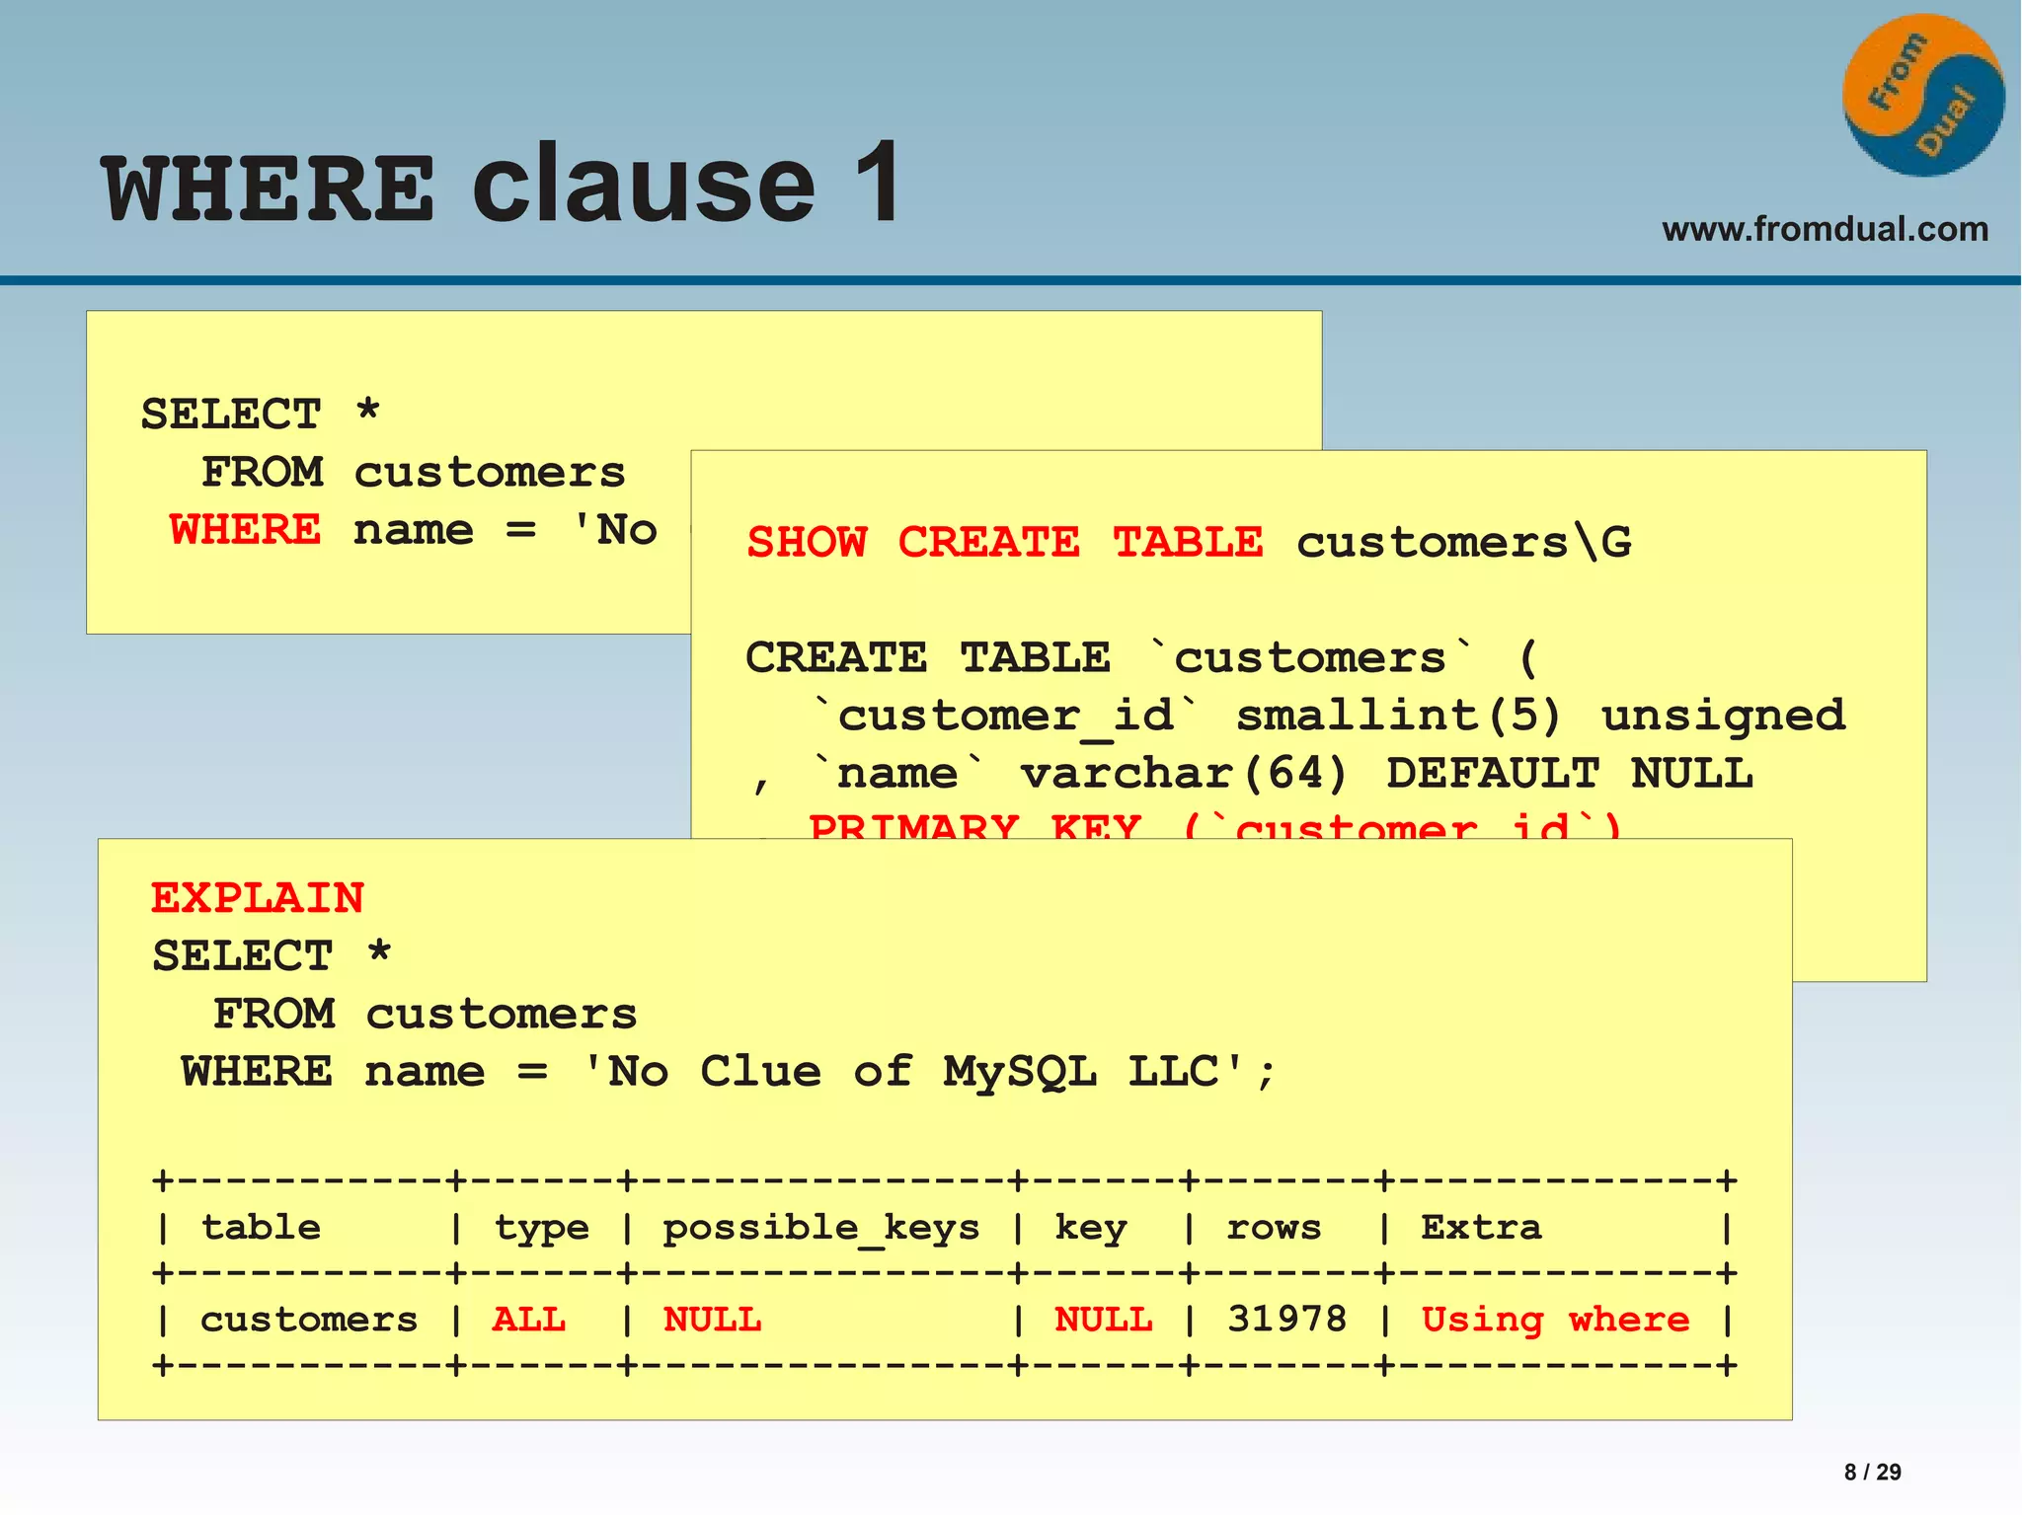Click the red WHERE keyword in first query

point(245,530)
